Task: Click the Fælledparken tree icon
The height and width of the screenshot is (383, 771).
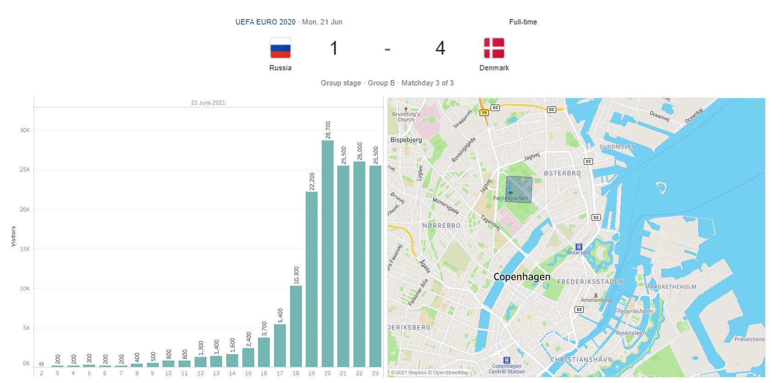Action: pyautogui.click(x=510, y=193)
